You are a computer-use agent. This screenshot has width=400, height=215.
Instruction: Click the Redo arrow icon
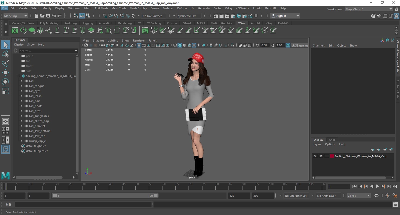pos(59,16)
